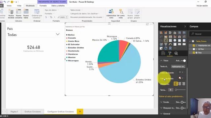The width and height of the screenshot is (211, 118).
Task: Expand the Fondo section
Action: coord(161,102)
